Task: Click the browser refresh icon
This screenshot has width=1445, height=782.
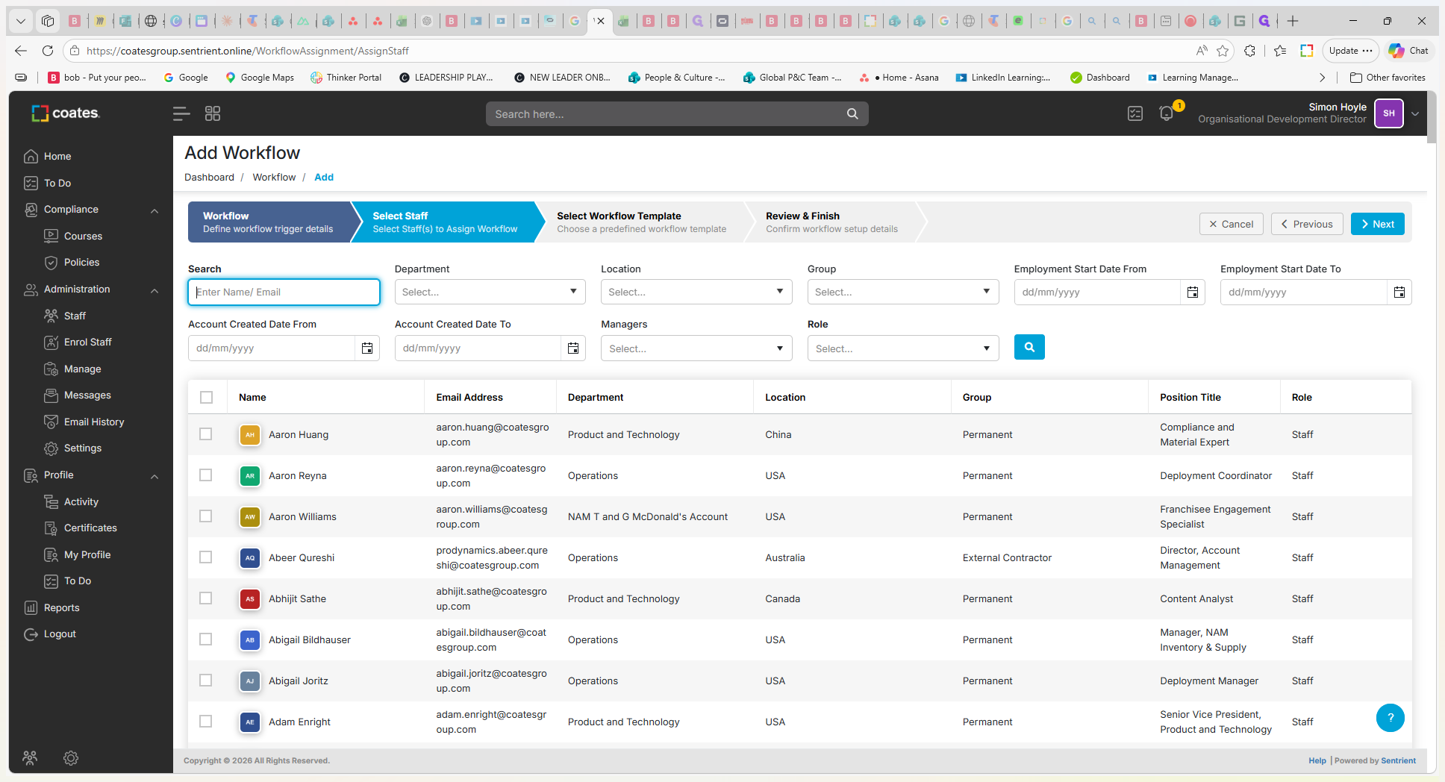Action: (x=48, y=51)
